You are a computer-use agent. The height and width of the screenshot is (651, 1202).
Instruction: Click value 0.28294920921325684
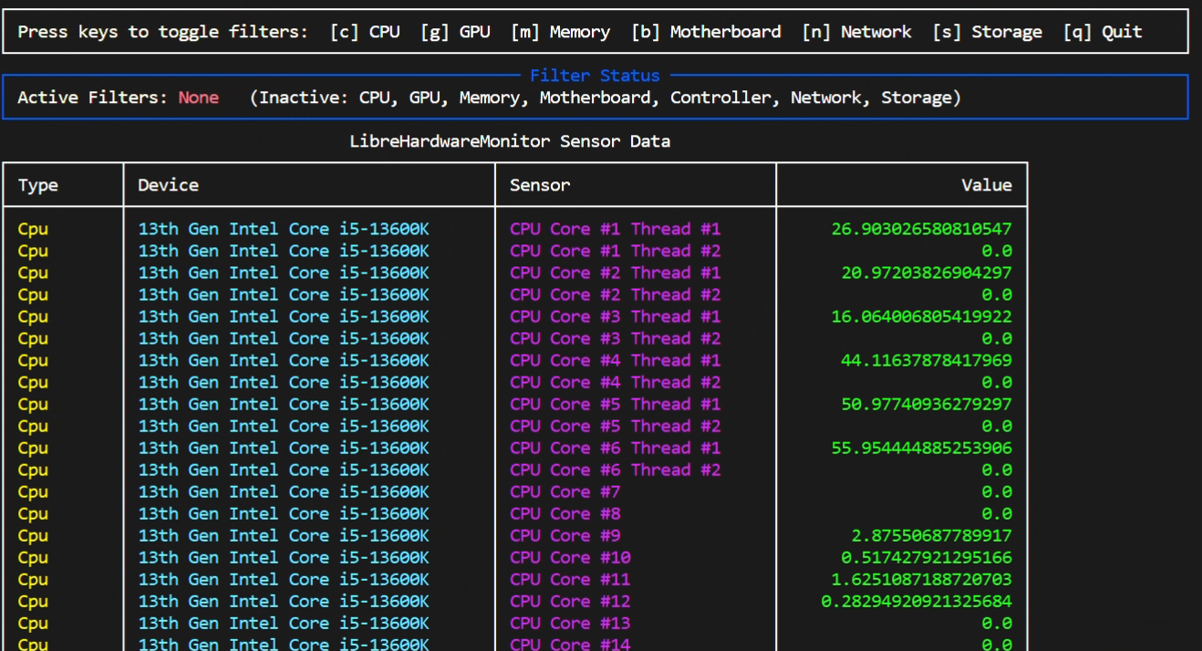917,601
